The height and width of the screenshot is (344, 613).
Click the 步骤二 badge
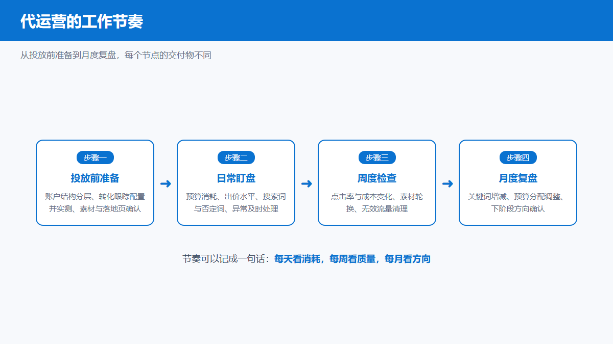click(236, 157)
